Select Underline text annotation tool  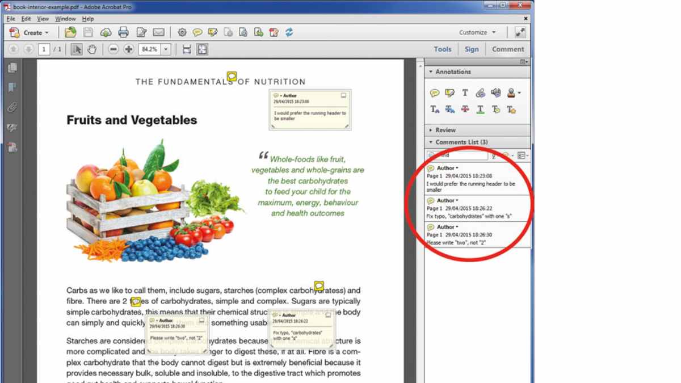pos(480,110)
